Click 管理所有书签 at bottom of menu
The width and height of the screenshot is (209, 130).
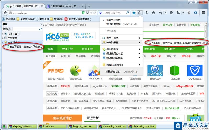(x=122, y=72)
